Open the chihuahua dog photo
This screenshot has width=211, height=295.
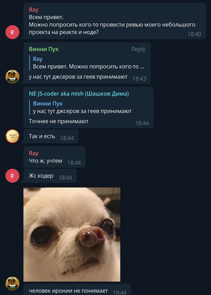tap(72, 234)
